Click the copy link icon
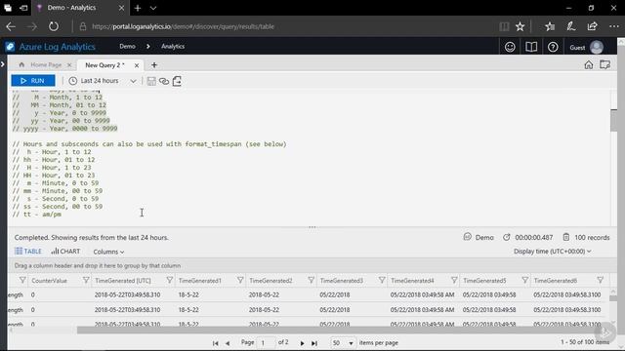This screenshot has height=351, width=625. point(164,81)
